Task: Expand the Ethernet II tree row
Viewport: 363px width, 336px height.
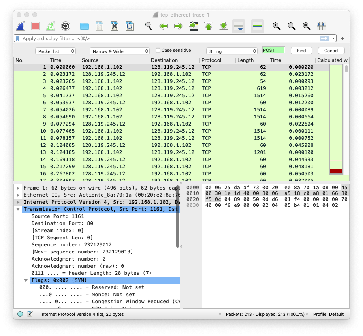Action: [x=18, y=195]
